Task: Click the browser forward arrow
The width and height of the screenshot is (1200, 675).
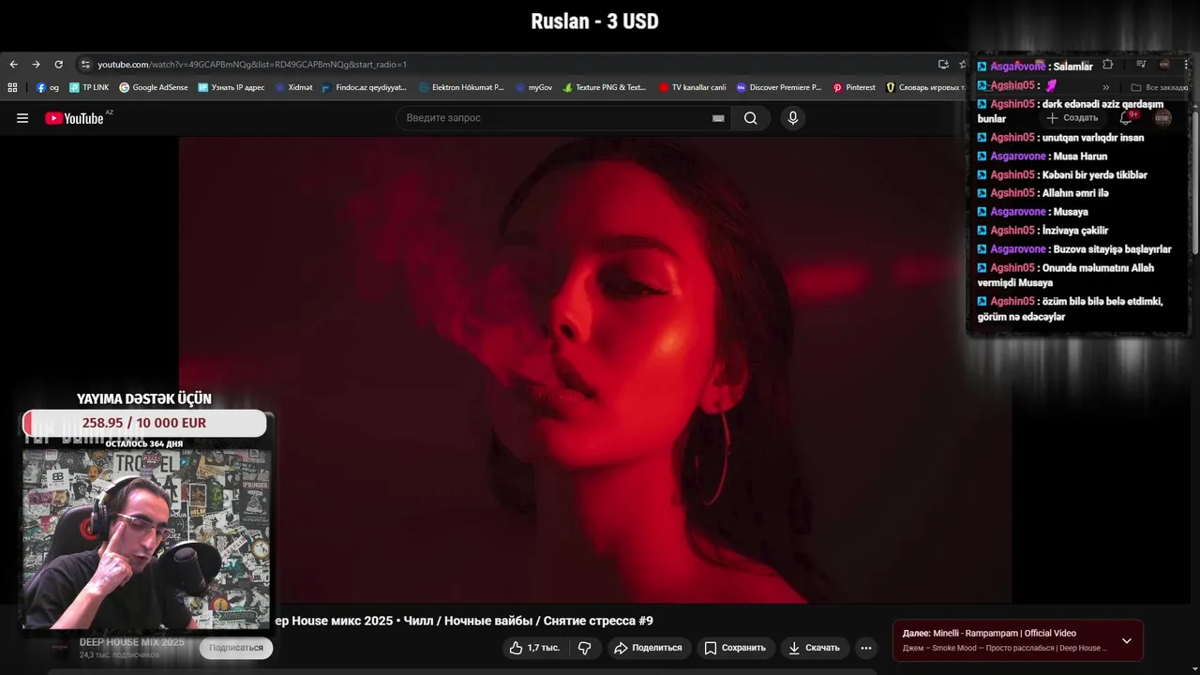Action: 36,65
